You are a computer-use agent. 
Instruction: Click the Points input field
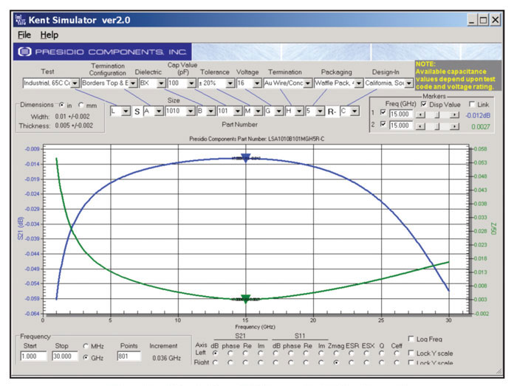129,356
